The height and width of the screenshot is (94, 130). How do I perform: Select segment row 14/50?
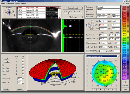(38, 15)
